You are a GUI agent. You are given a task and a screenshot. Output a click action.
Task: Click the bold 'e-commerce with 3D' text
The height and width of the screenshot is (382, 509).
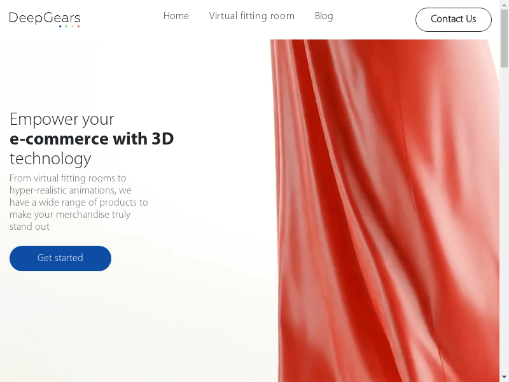tap(92, 139)
